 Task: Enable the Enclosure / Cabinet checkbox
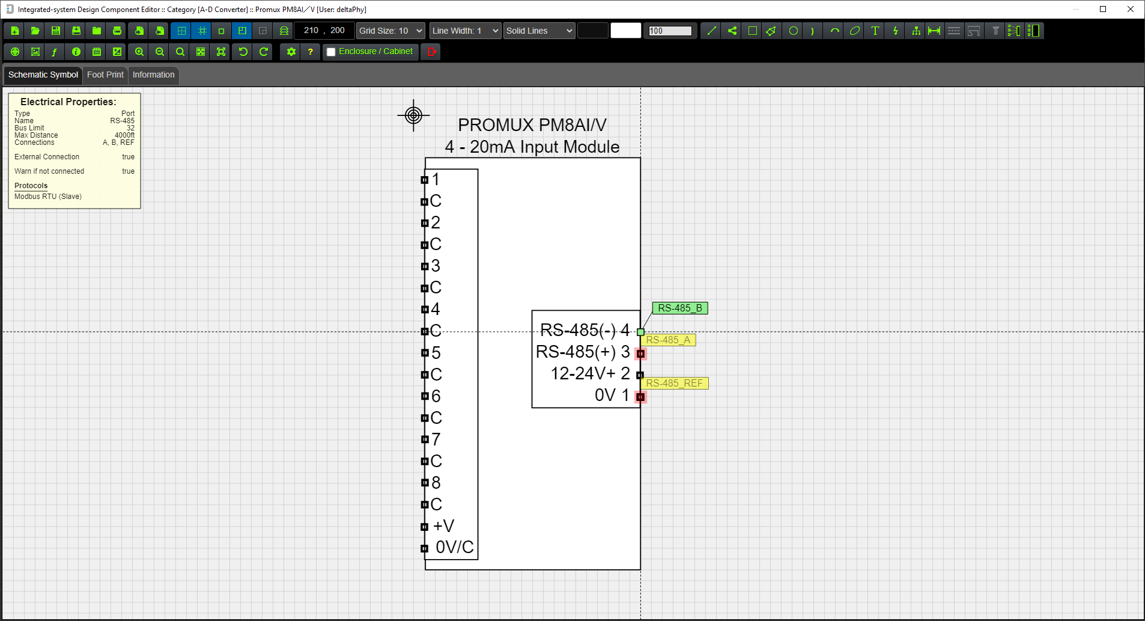tap(331, 52)
